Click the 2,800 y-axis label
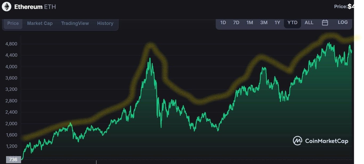This screenshot has width=364, height=164. (x=11, y=101)
